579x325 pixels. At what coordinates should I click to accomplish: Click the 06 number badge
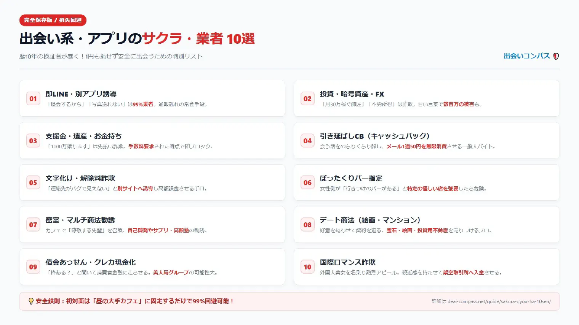point(307,182)
